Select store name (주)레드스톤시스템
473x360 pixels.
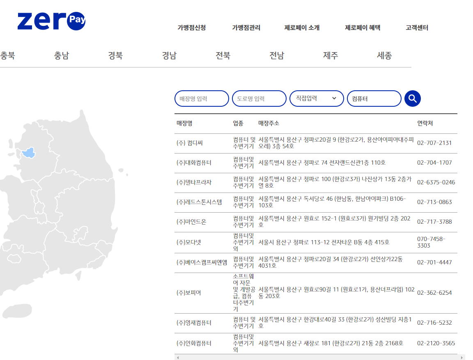[199, 202]
